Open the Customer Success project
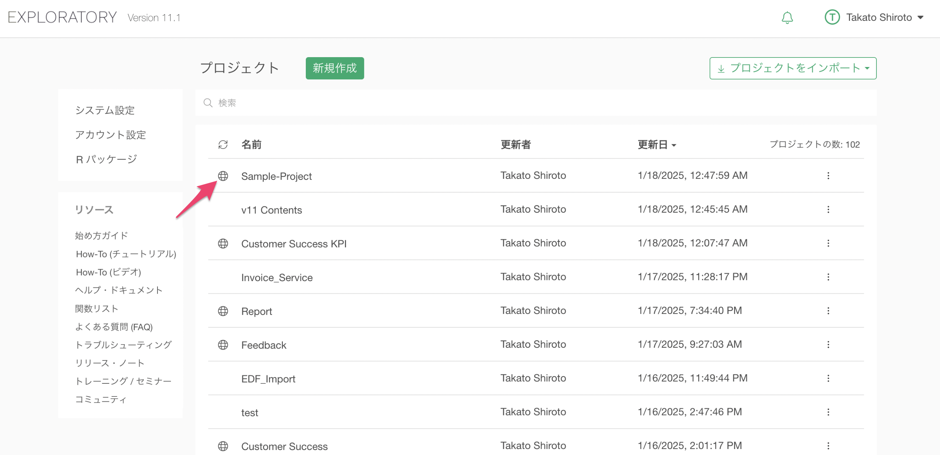Screen dimensions: 940x455 click(x=284, y=446)
